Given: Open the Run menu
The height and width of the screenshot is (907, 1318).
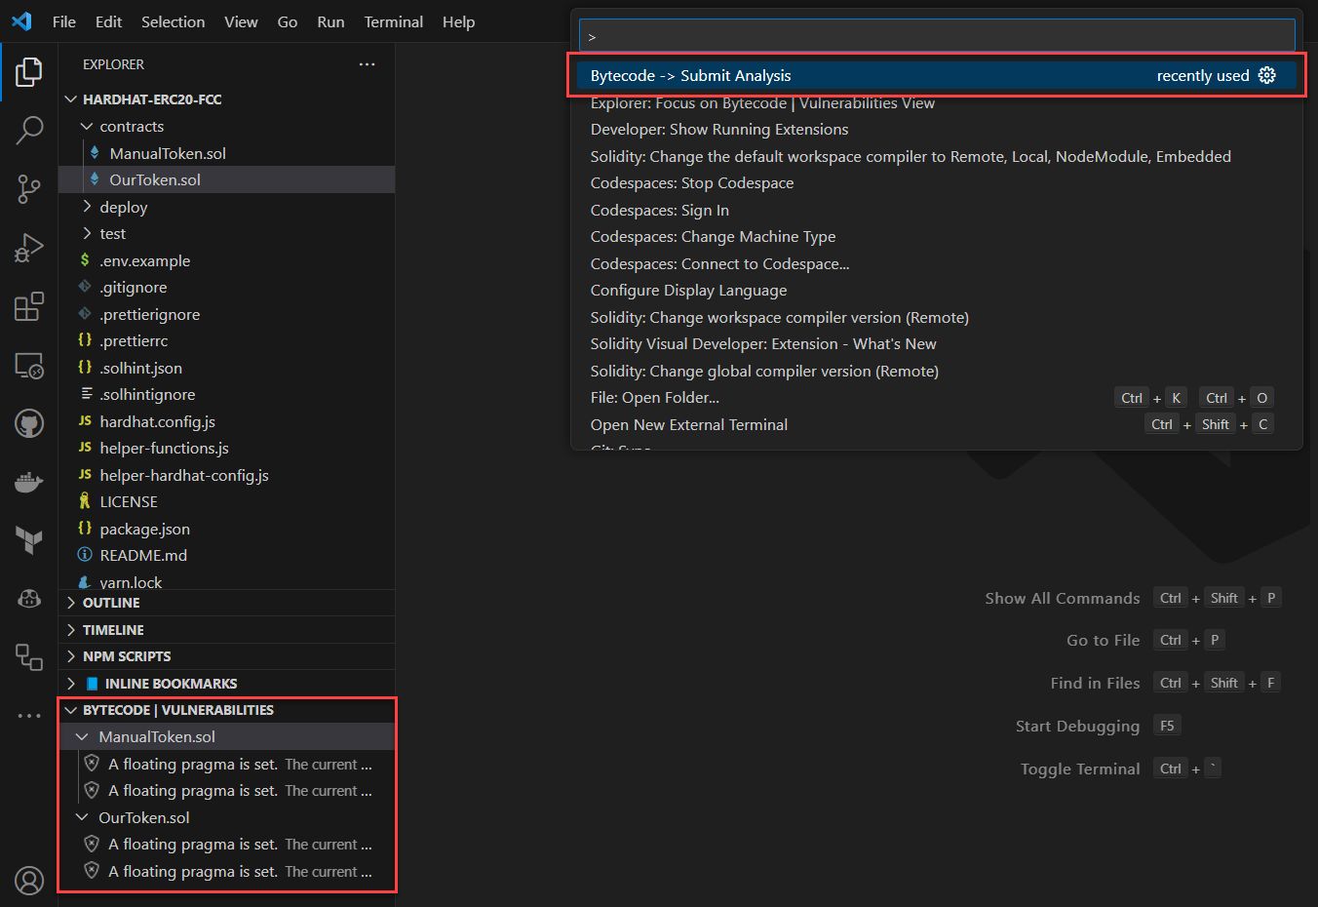Looking at the screenshot, I should pos(330,21).
